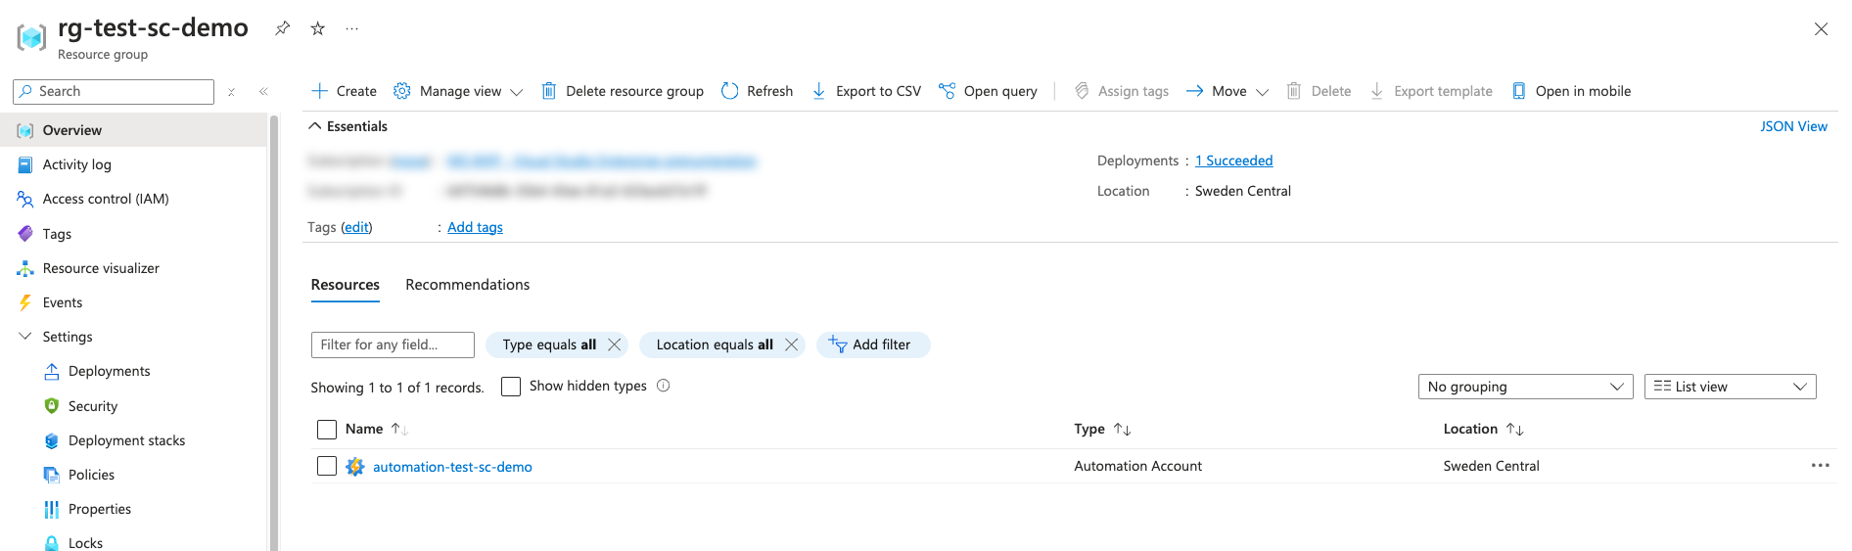Open the List view dropdown
1852x551 pixels.
coord(1730,387)
